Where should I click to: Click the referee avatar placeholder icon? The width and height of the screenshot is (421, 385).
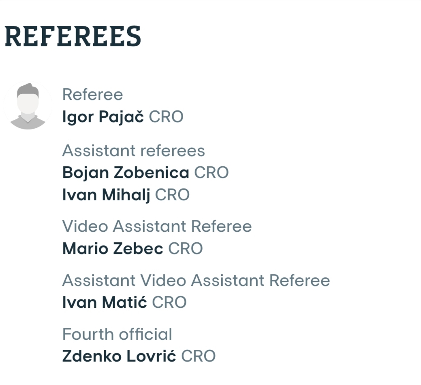coord(28,106)
